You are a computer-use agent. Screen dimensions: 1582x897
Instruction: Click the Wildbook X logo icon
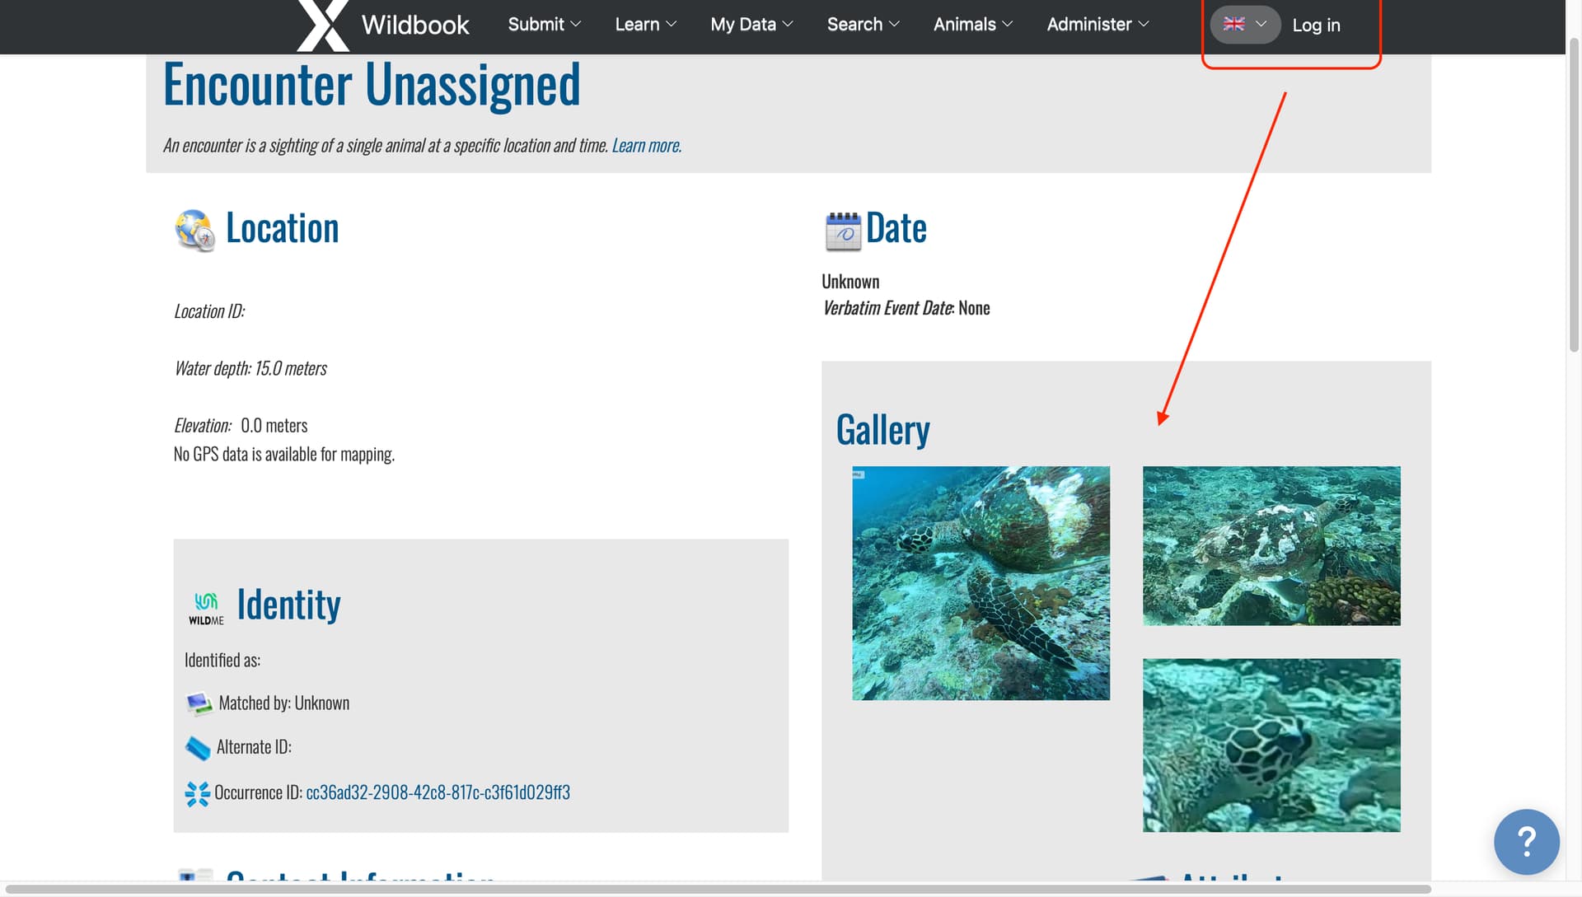(x=322, y=26)
